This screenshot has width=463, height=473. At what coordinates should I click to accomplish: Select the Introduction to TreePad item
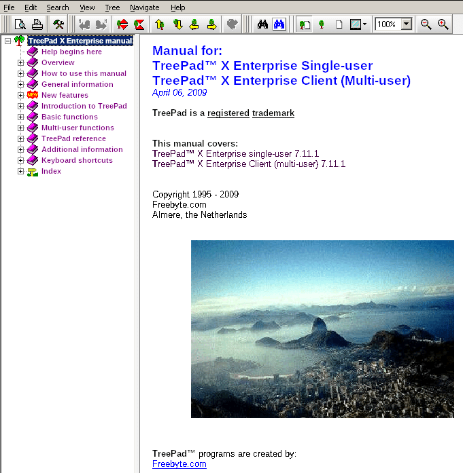(84, 106)
